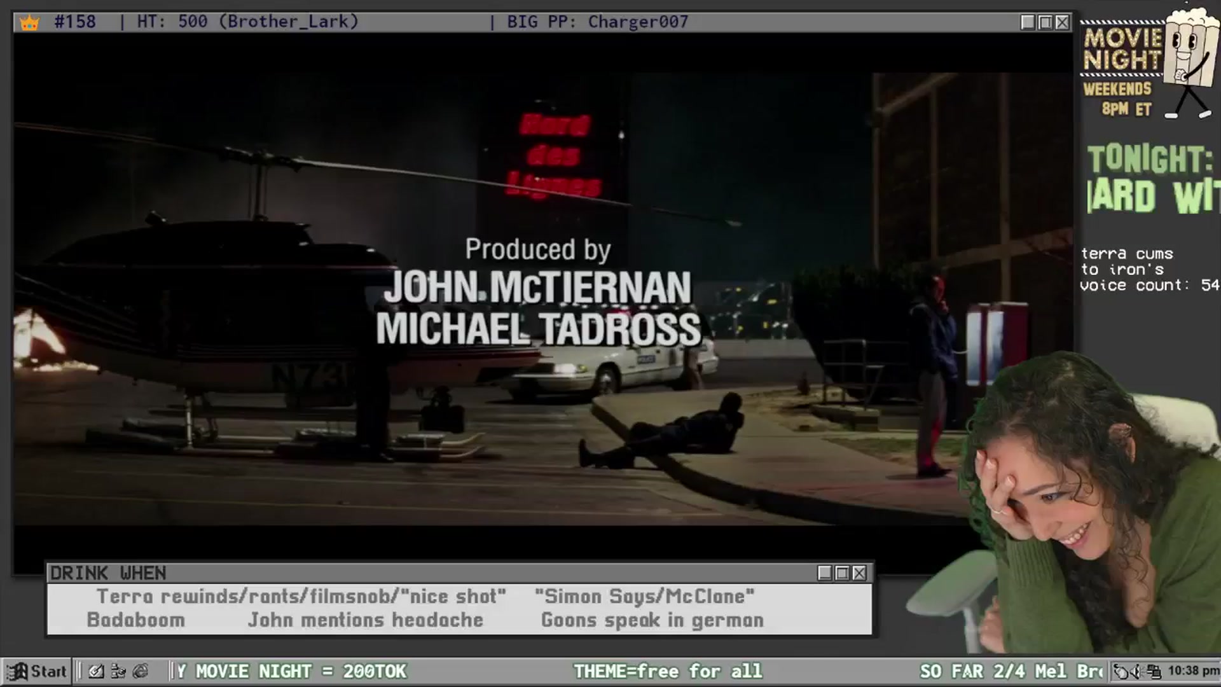Image resolution: width=1221 pixels, height=687 pixels.
Task: Click the 'TONIGHT:' heading in sidebar
Action: click(x=1150, y=159)
